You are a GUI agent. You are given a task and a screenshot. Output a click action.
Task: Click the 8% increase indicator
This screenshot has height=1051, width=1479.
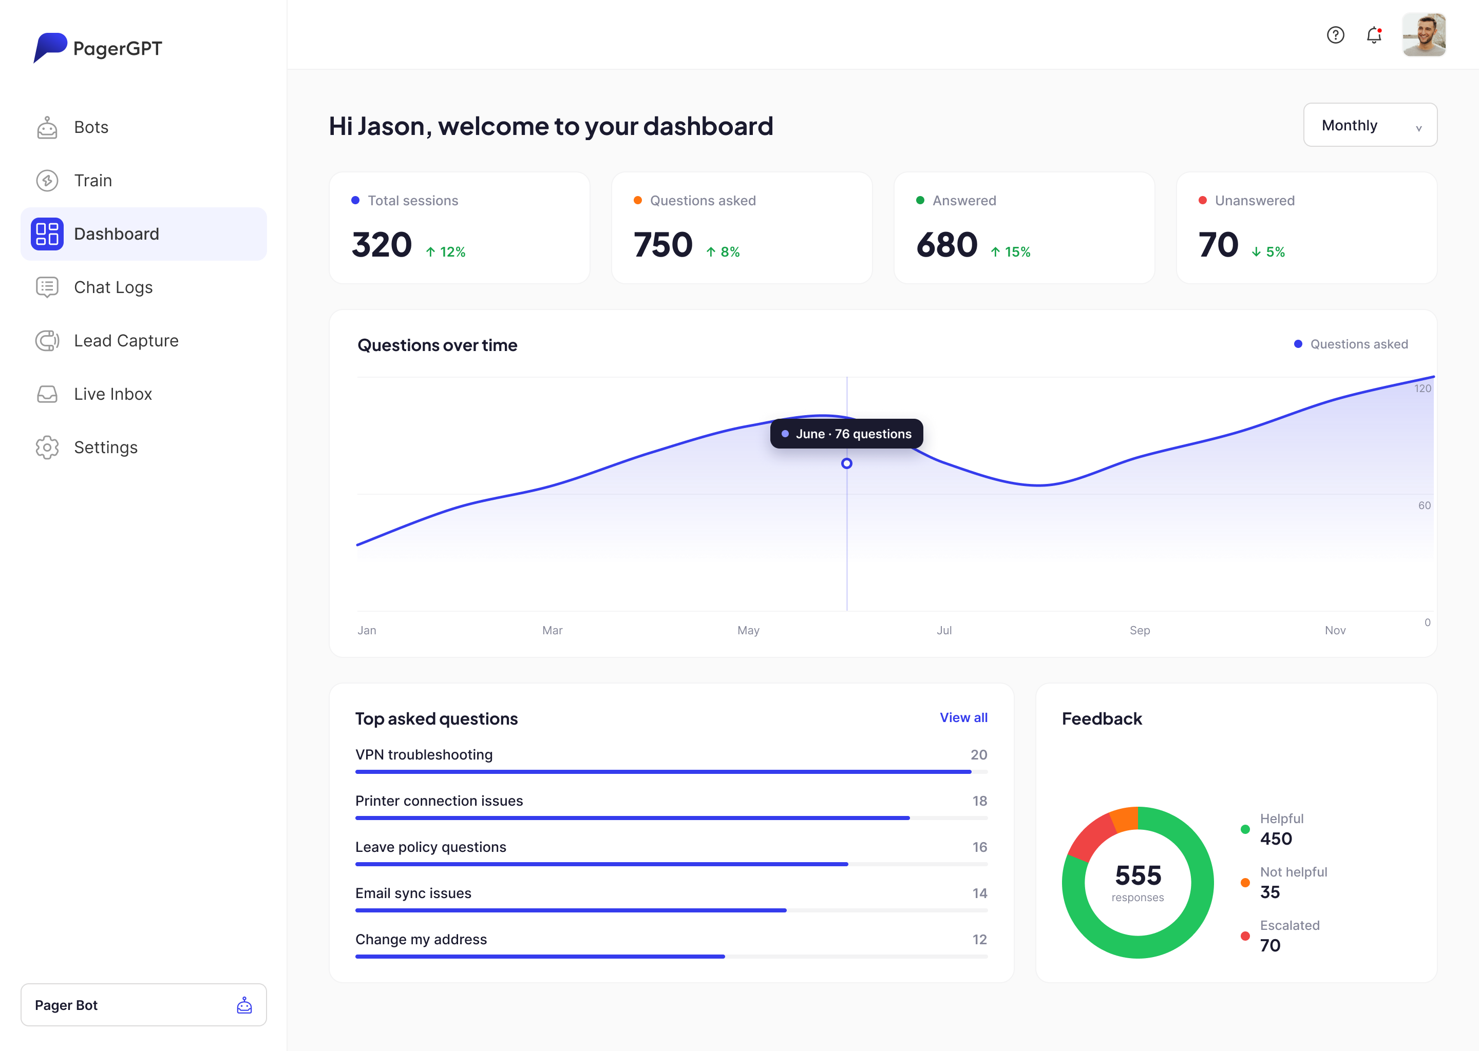(x=723, y=252)
